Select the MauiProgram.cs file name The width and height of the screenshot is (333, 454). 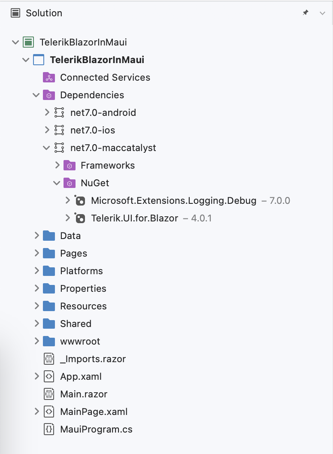[96, 430]
